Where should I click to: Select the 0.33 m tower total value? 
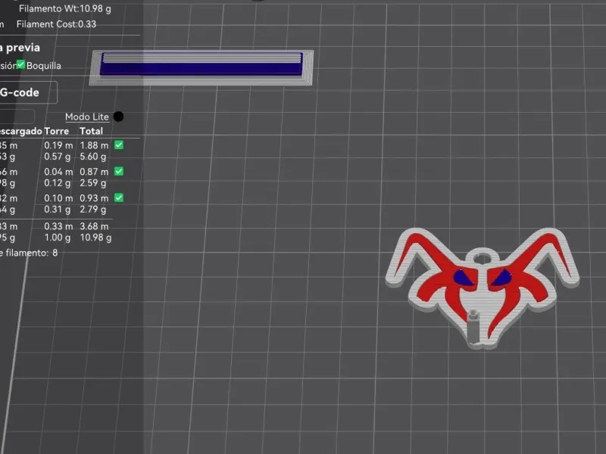coord(58,226)
